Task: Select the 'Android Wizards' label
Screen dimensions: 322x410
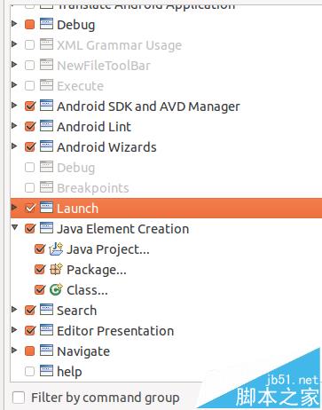Action: [x=106, y=147]
